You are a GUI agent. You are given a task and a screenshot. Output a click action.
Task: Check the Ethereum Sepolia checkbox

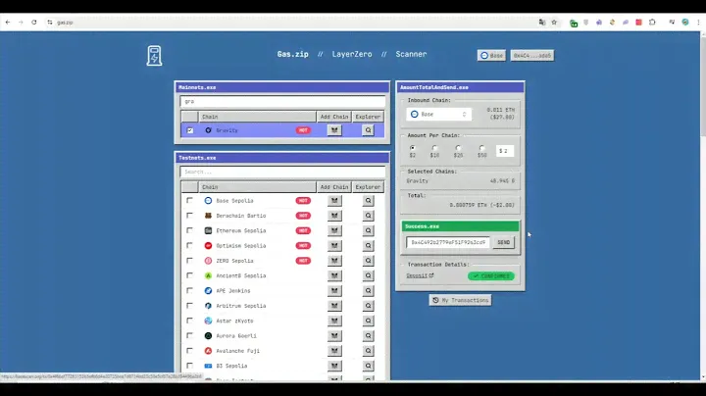click(x=190, y=230)
